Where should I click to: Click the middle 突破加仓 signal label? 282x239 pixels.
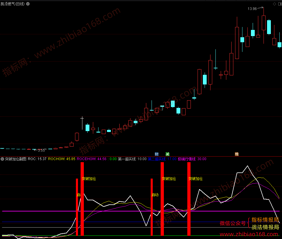tap(169, 179)
